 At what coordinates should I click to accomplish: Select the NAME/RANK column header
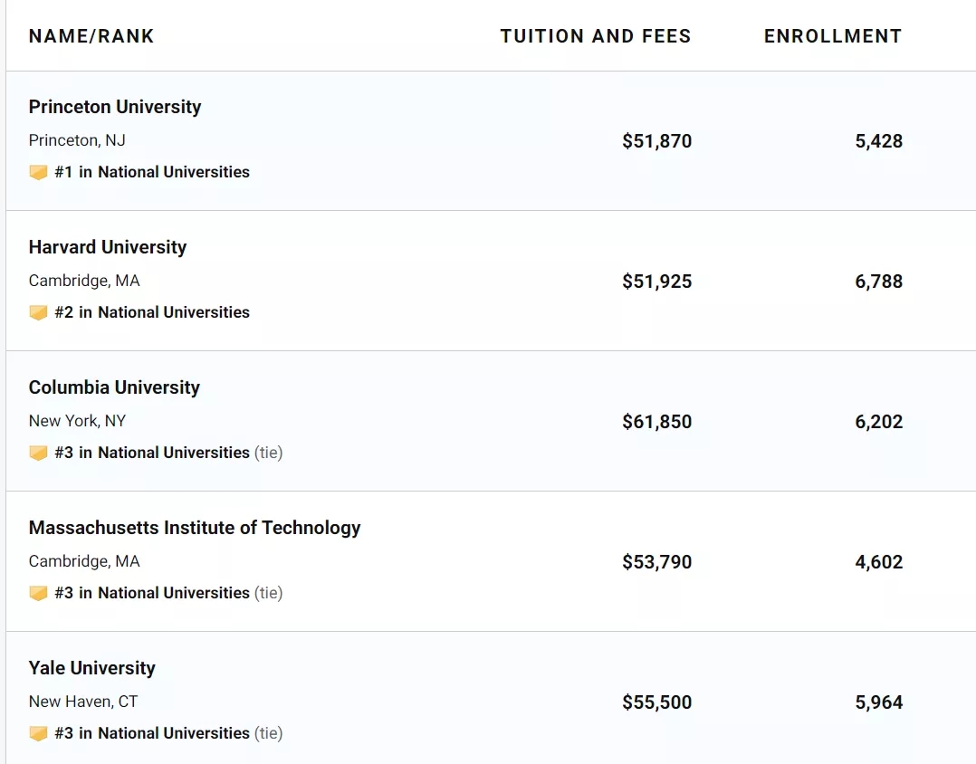pos(91,36)
